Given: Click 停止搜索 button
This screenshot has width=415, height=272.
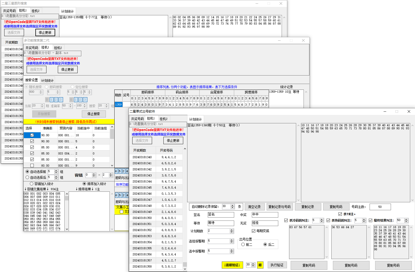Looking at the screenshot, I should pyautogui.click(x=93, y=114).
